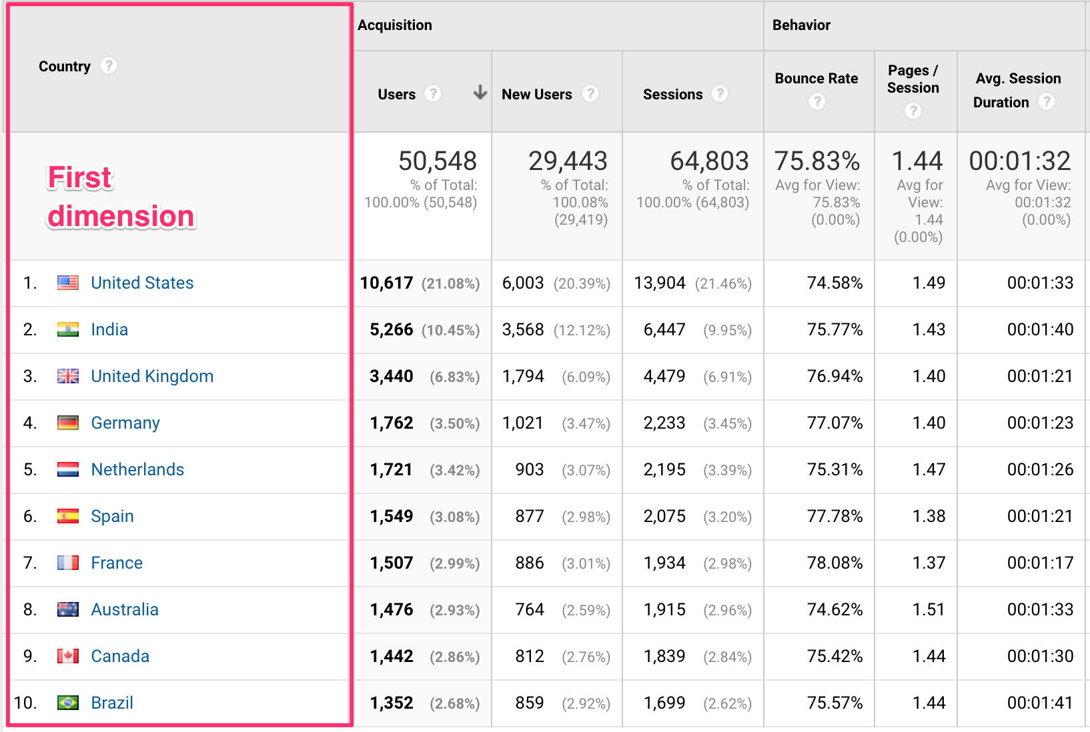Click help icon under Bounce Rate
This screenshot has width=1090, height=732.
[816, 101]
